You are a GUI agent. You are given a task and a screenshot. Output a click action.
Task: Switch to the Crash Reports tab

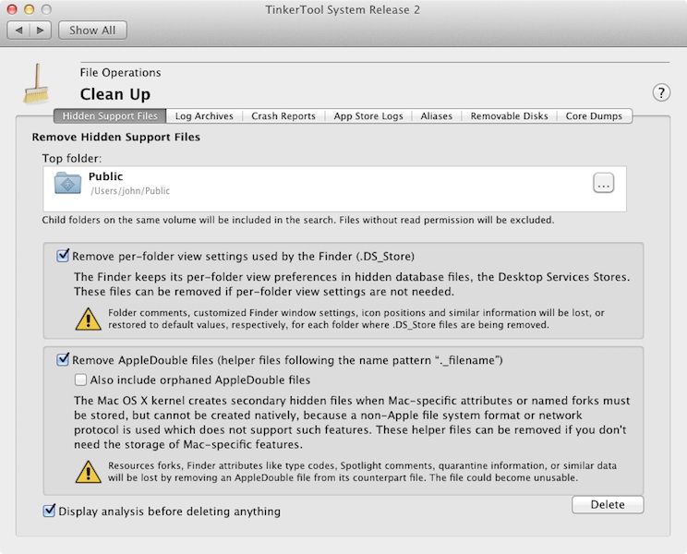283,116
